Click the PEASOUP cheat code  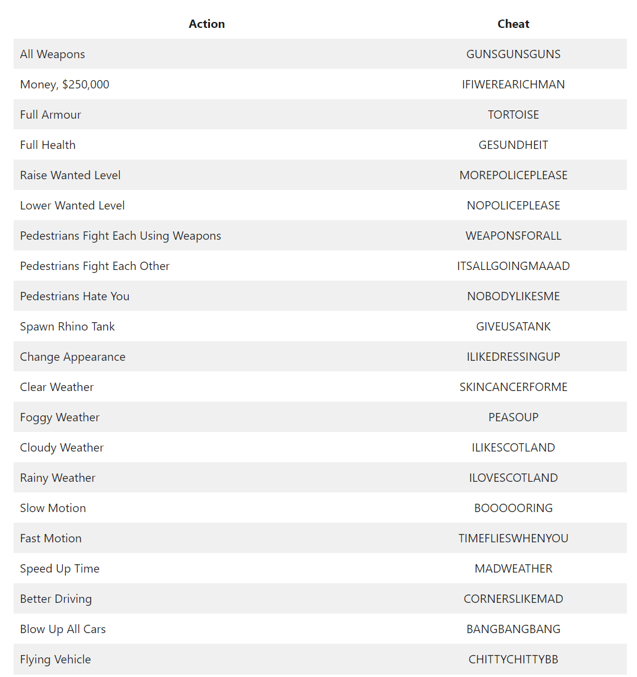[513, 418]
